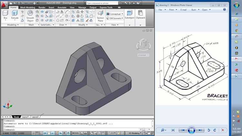Select the Box modeling tool
242x136 pixels.
(x=5, y=15)
